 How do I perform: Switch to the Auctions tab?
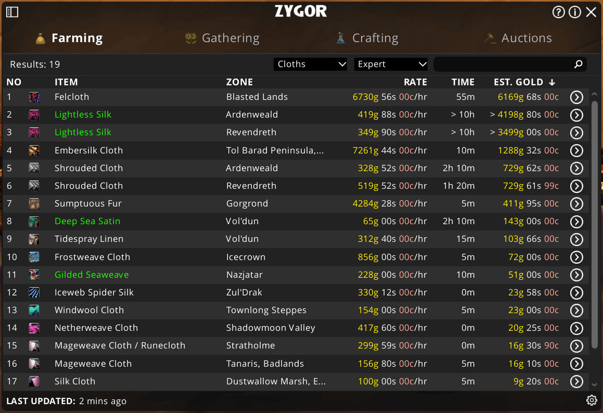pyautogui.click(x=518, y=38)
